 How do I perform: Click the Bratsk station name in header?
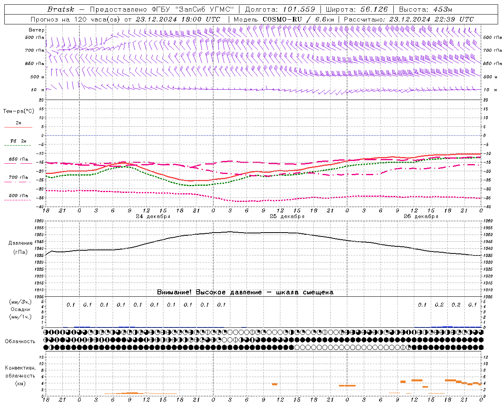coord(61,9)
